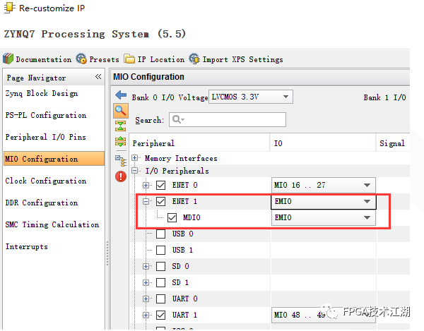Open UART 1 IO dropdown MIO 48..49
This screenshot has width=424, height=331.
(324, 315)
